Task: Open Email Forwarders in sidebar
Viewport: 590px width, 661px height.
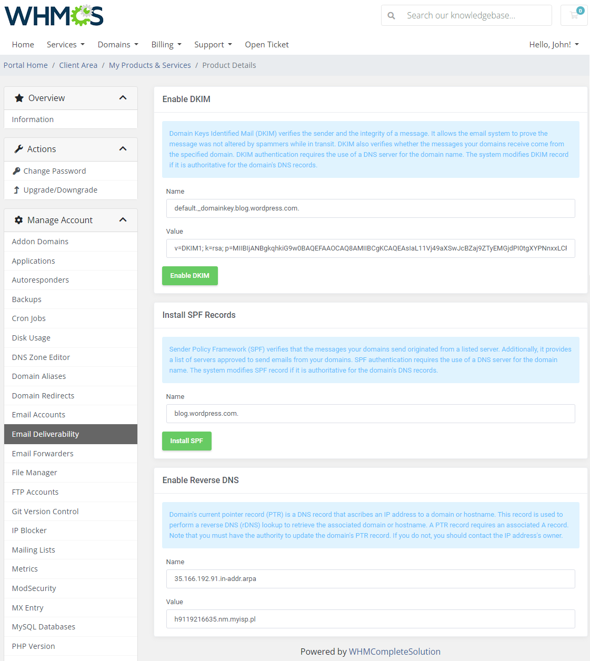Action: point(71,454)
